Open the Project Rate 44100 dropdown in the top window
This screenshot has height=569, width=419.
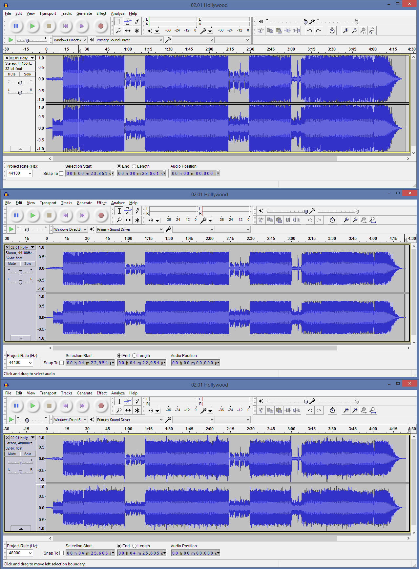[x=20, y=173]
